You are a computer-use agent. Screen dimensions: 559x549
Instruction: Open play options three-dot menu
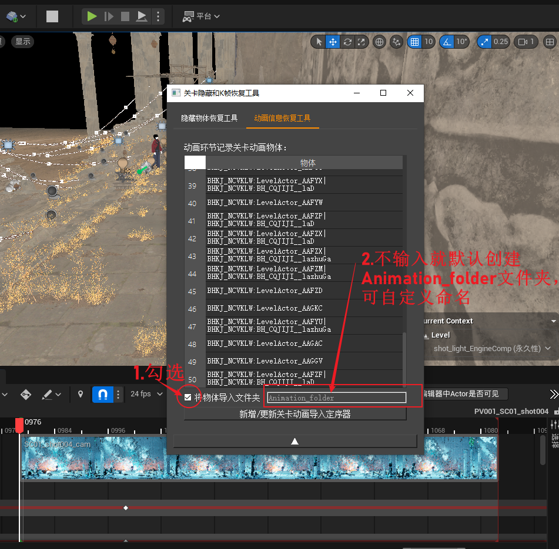[x=158, y=16]
